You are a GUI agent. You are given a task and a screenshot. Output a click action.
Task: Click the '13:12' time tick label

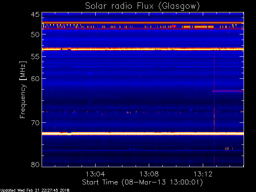point(203,174)
